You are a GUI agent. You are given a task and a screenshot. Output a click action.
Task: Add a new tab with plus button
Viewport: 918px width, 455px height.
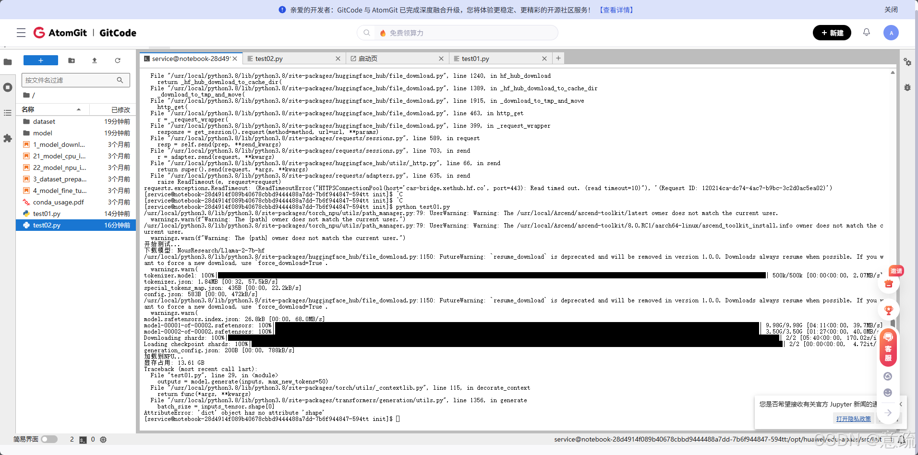coord(558,58)
